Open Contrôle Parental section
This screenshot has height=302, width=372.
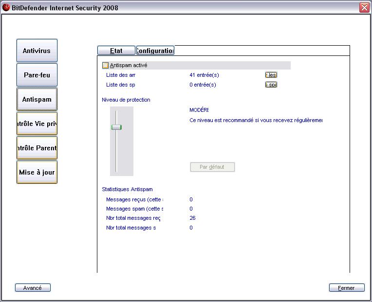point(37,148)
